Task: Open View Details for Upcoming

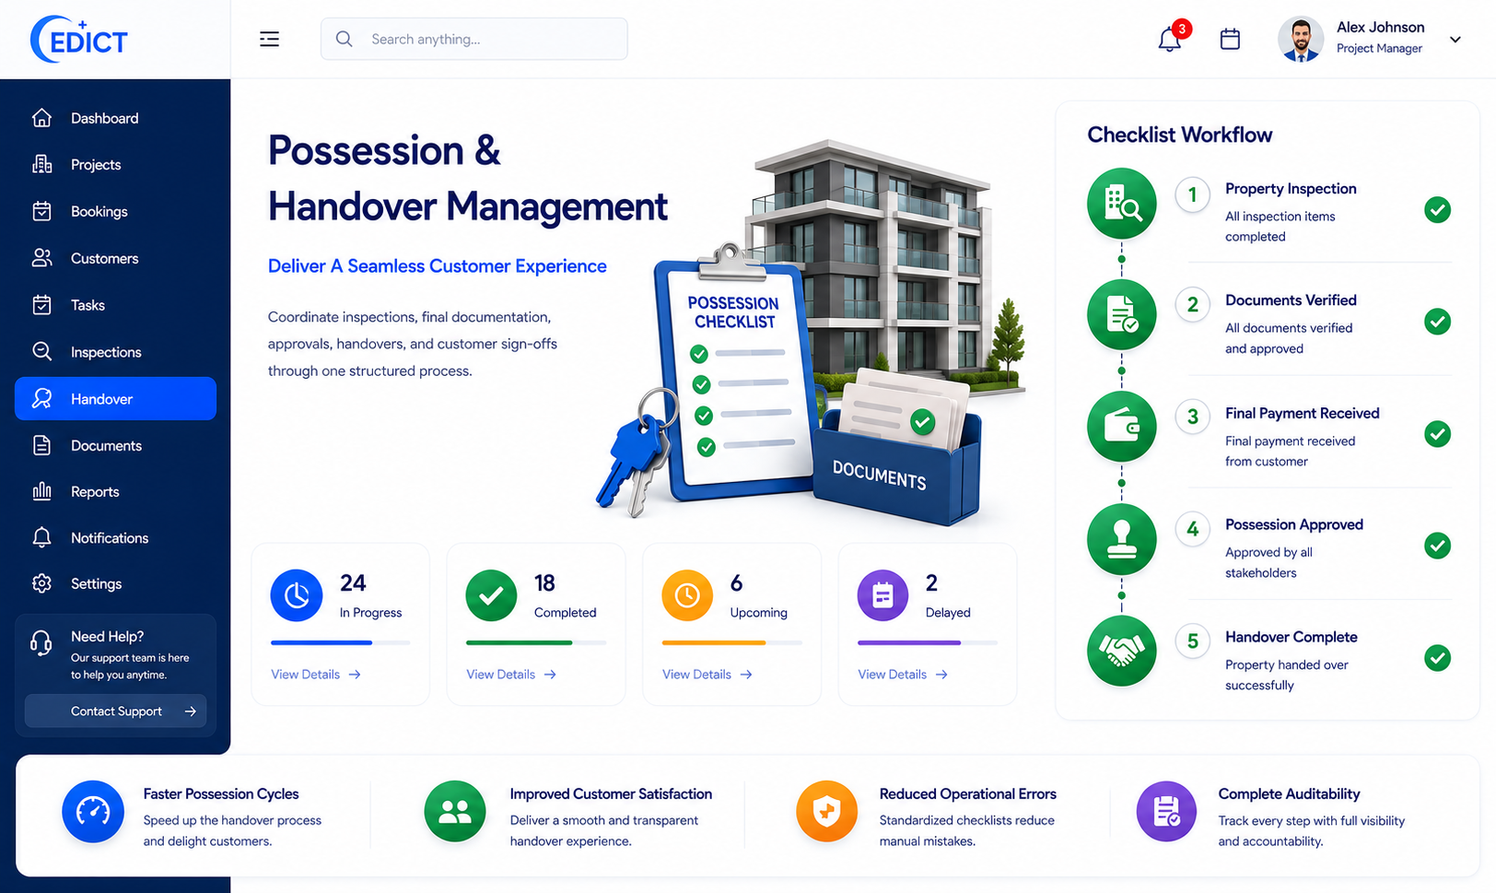Action: [x=707, y=675]
